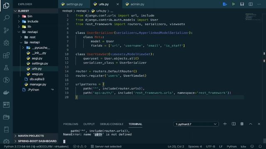This screenshot has width=266, height=149.
Task: Click the Save file disk icon
Action: 242,4
